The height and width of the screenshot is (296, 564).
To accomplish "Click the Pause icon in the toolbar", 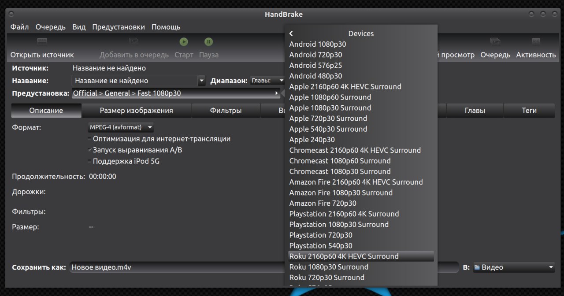I will tap(209, 42).
